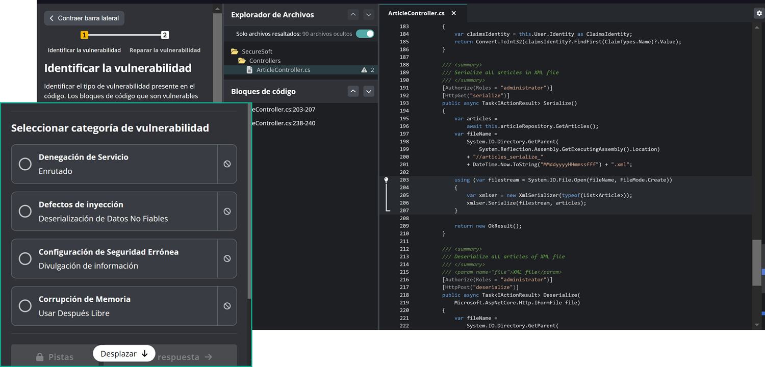Click the settings gear icon
The height and width of the screenshot is (367, 765).
point(759,13)
